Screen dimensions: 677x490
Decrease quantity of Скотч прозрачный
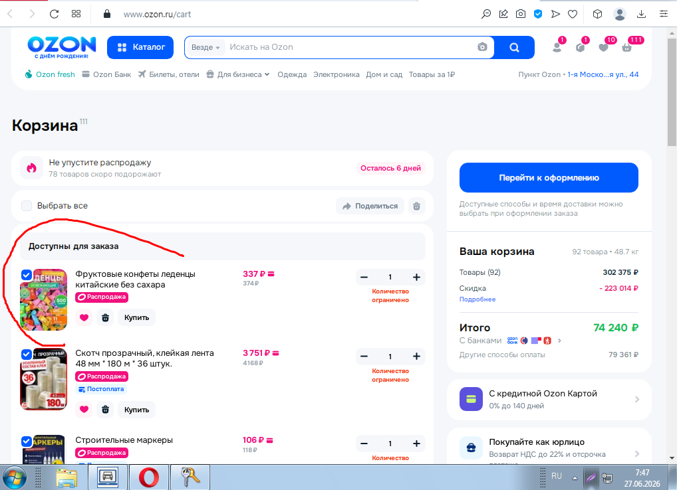[364, 357]
